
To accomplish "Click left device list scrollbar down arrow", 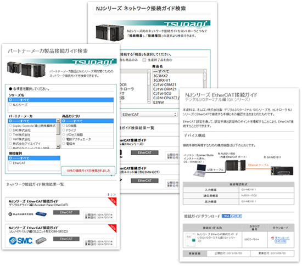I will pyautogui.click(x=149, y=101).
